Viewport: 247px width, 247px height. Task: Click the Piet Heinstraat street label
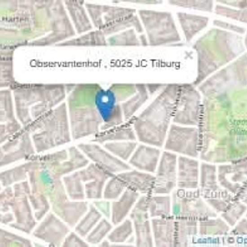coord(185,218)
